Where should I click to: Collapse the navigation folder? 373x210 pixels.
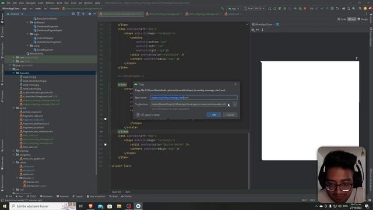13,155
